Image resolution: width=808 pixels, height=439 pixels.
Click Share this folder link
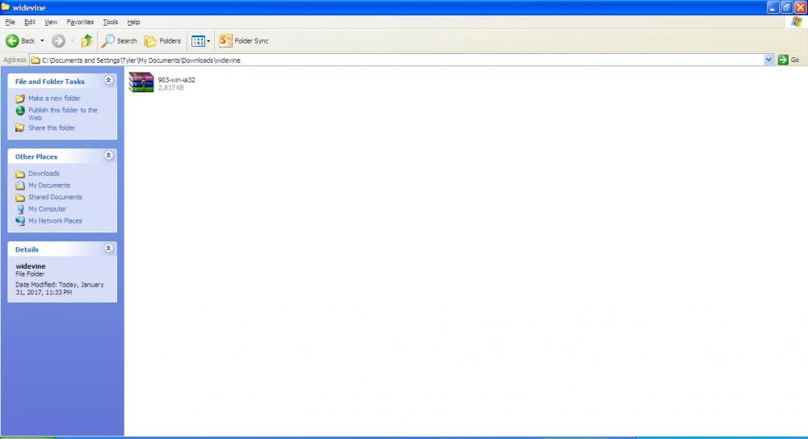(52, 128)
